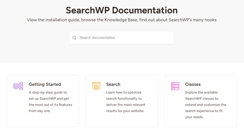Viewport: 244px width, 131px height.
Task: Click 'Explore the available' description text
Action: (x=201, y=92)
